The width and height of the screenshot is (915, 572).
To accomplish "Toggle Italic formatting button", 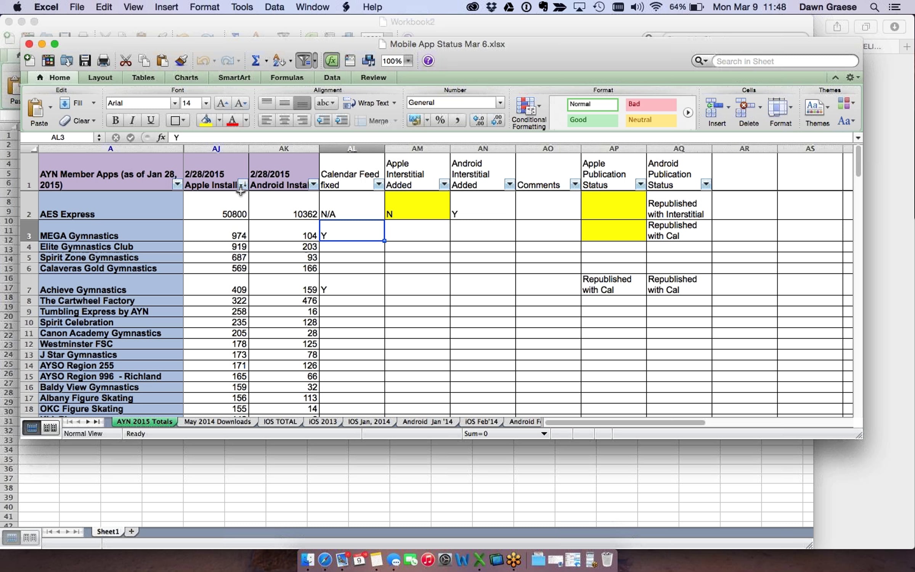I will pyautogui.click(x=132, y=121).
